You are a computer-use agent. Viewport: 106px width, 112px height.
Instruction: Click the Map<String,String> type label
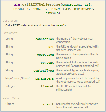pos(18,78)
